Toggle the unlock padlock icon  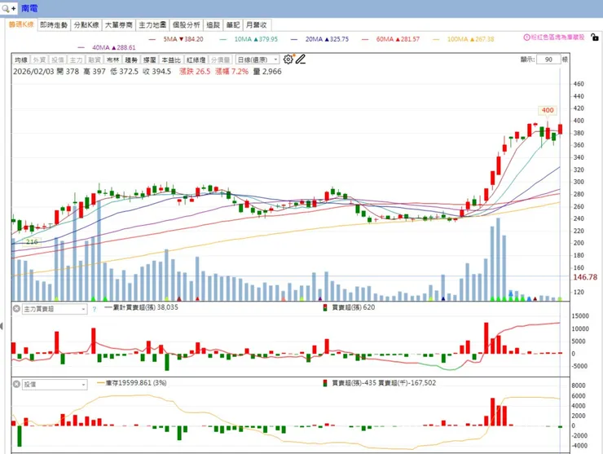click(595, 37)
